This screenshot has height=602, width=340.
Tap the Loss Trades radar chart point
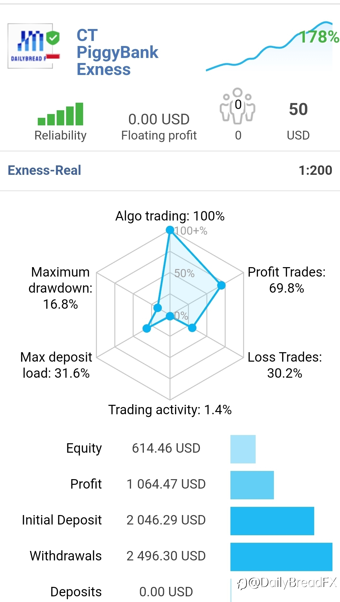[x=192, y=328]
